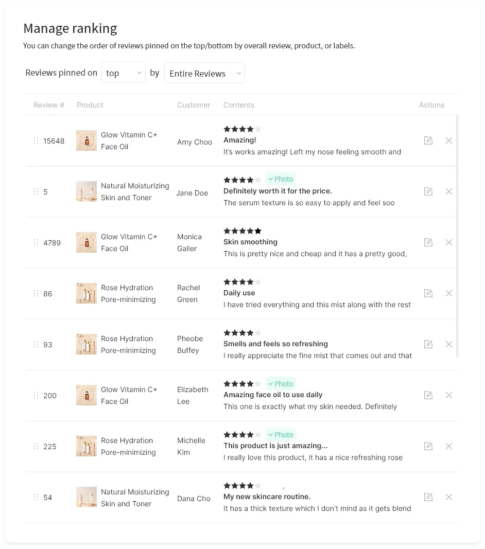This screenshot has width=485, height=549.
Task: Remove Jane Doe's pinned review
Action: click(x=448, y=191)
